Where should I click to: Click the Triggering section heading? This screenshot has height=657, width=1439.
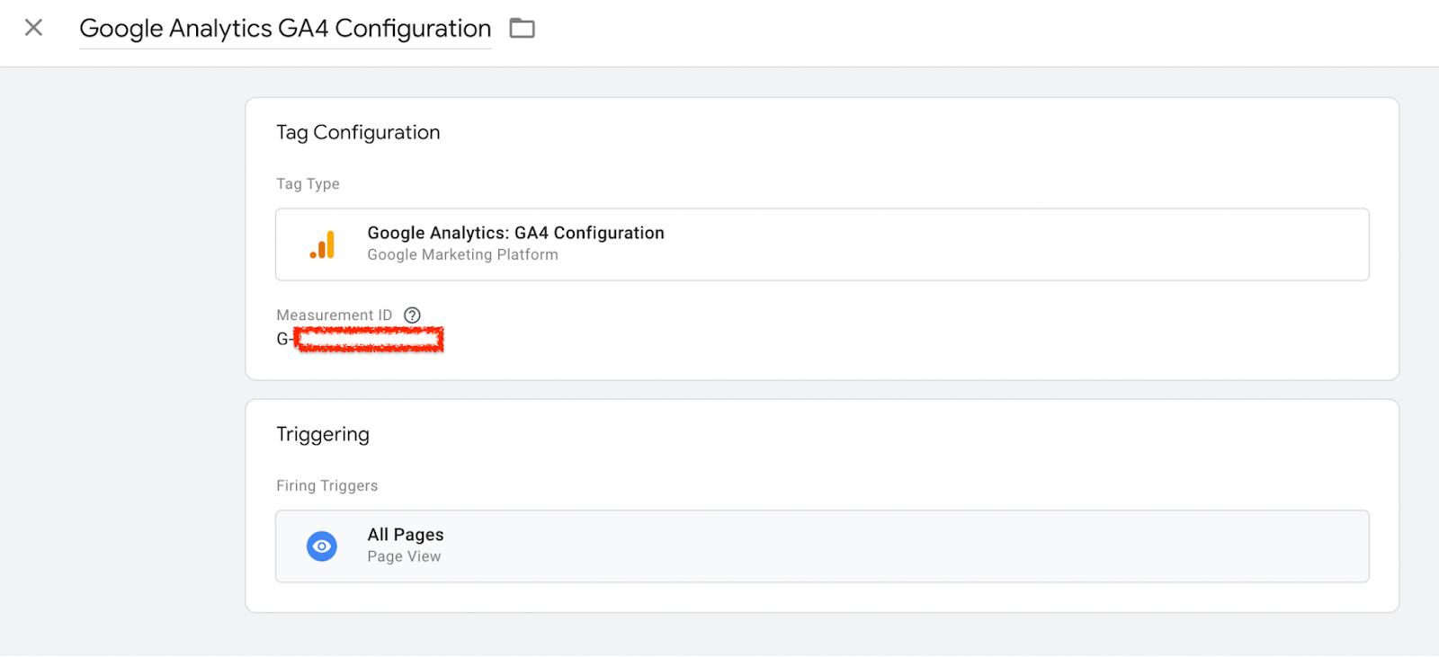point(323,435)
